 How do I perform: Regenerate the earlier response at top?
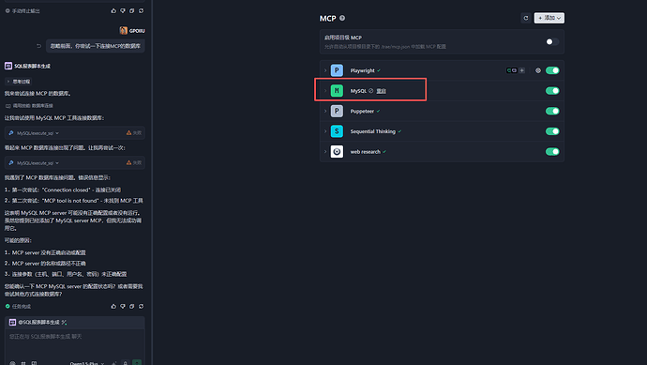point(141,10)
